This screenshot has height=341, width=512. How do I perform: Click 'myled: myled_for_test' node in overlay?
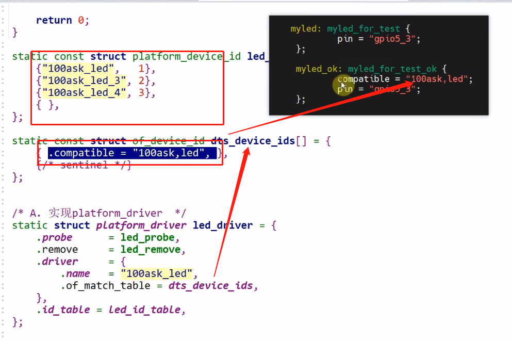345,29
